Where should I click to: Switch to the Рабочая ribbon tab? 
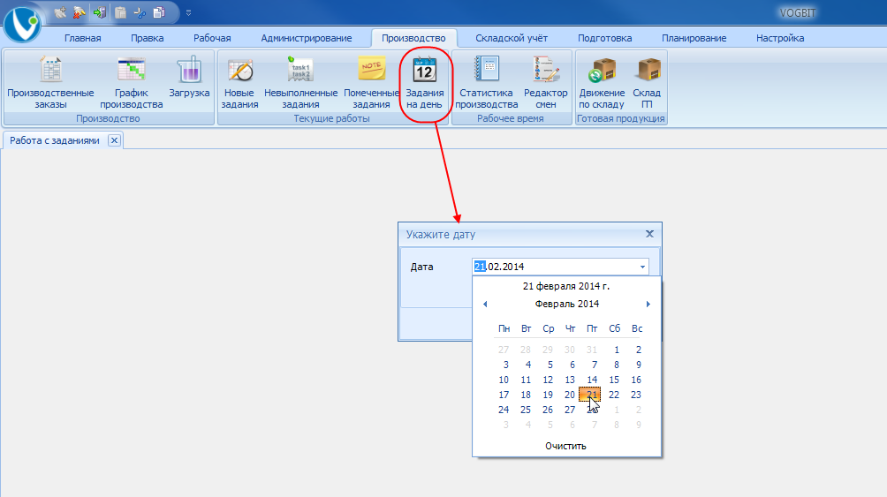212,38
